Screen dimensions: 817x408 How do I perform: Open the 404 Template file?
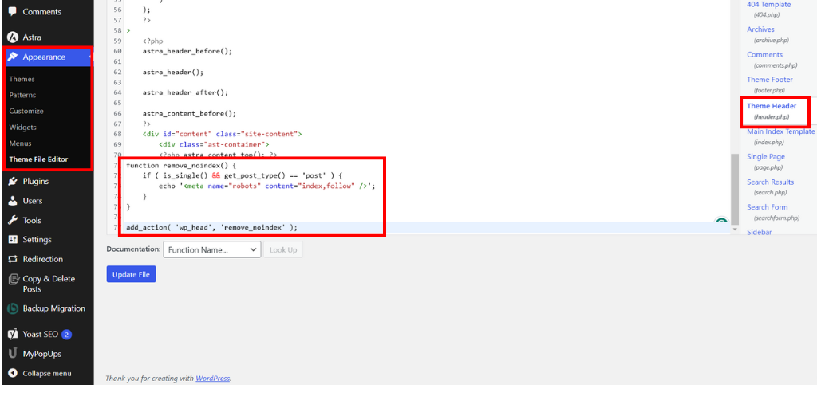coord(768,4)
